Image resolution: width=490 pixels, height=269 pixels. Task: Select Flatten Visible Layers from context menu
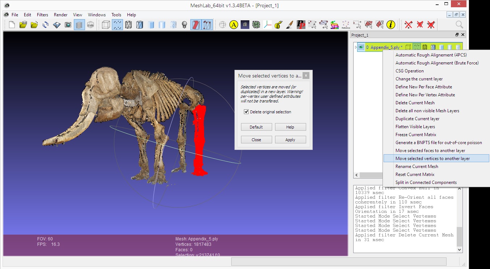click(415, 127)
